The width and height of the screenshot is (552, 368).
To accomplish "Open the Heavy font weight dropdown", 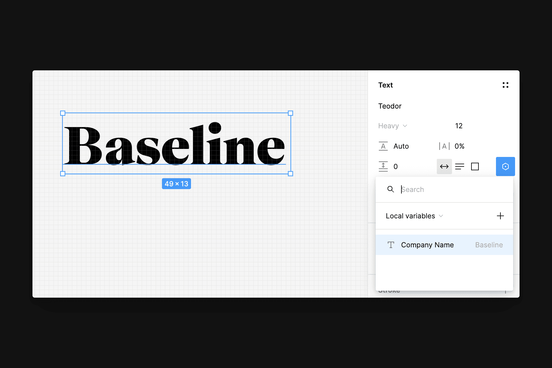I will [x=393, y=126].
